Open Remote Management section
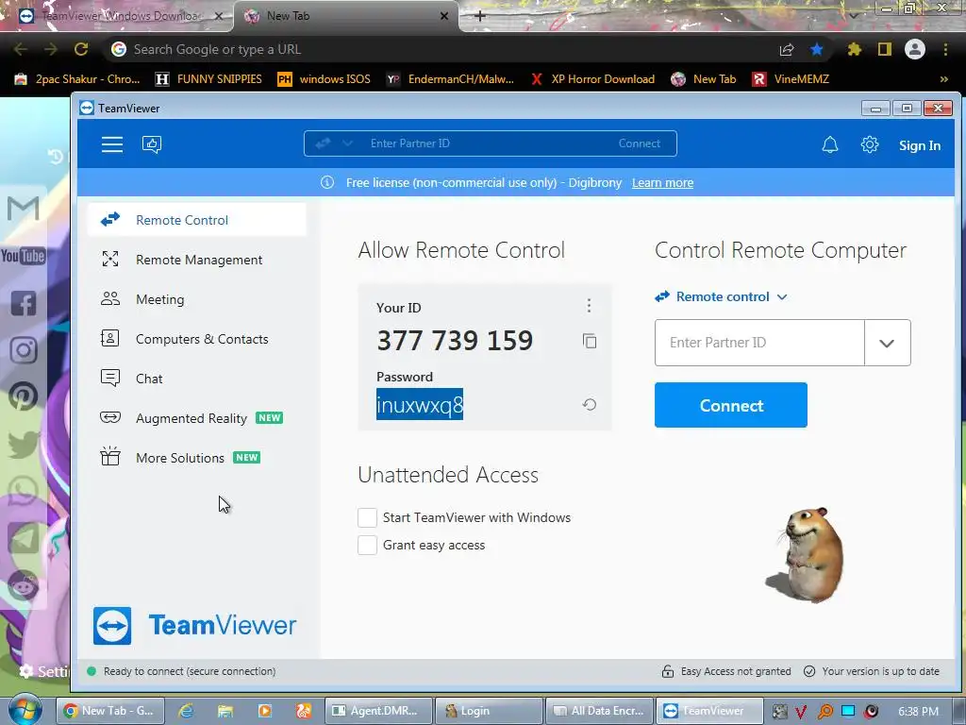The width and height of the screenshot is (966, 725). pos(196,260)
